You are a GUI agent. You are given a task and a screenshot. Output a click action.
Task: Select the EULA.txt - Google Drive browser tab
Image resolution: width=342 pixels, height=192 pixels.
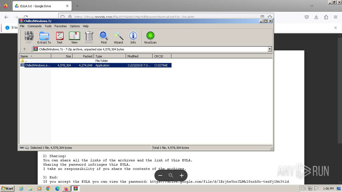42,6
